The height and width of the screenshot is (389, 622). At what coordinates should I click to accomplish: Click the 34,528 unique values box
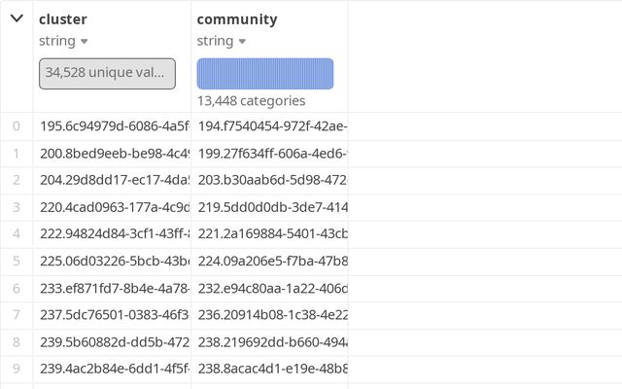(x=107, y=73)
